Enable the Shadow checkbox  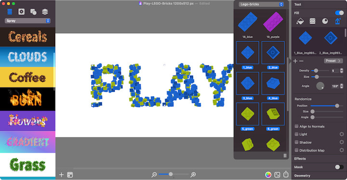(x=296, y=142)
